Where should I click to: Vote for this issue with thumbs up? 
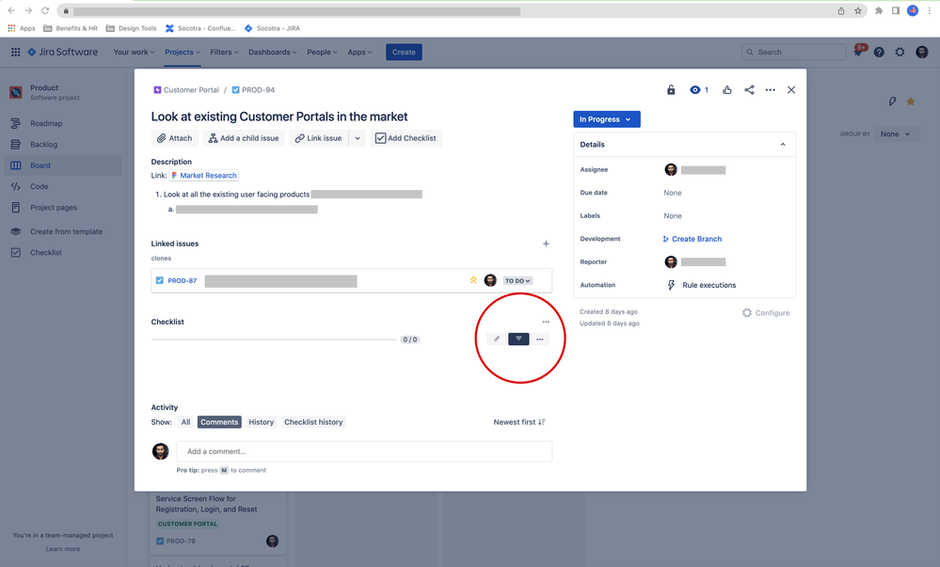[727, 90]
